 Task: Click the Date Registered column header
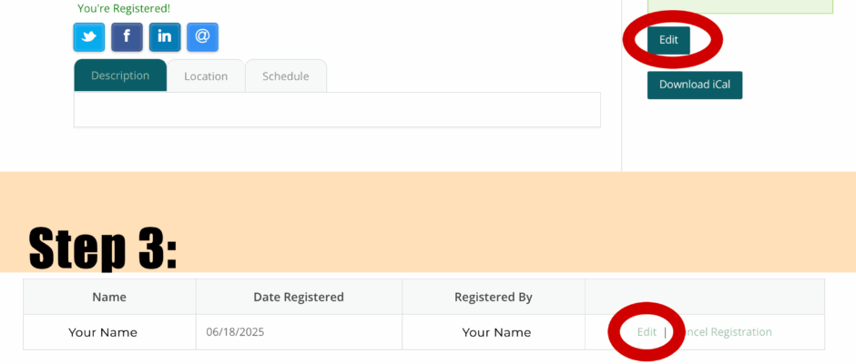[x=299, y=297]
